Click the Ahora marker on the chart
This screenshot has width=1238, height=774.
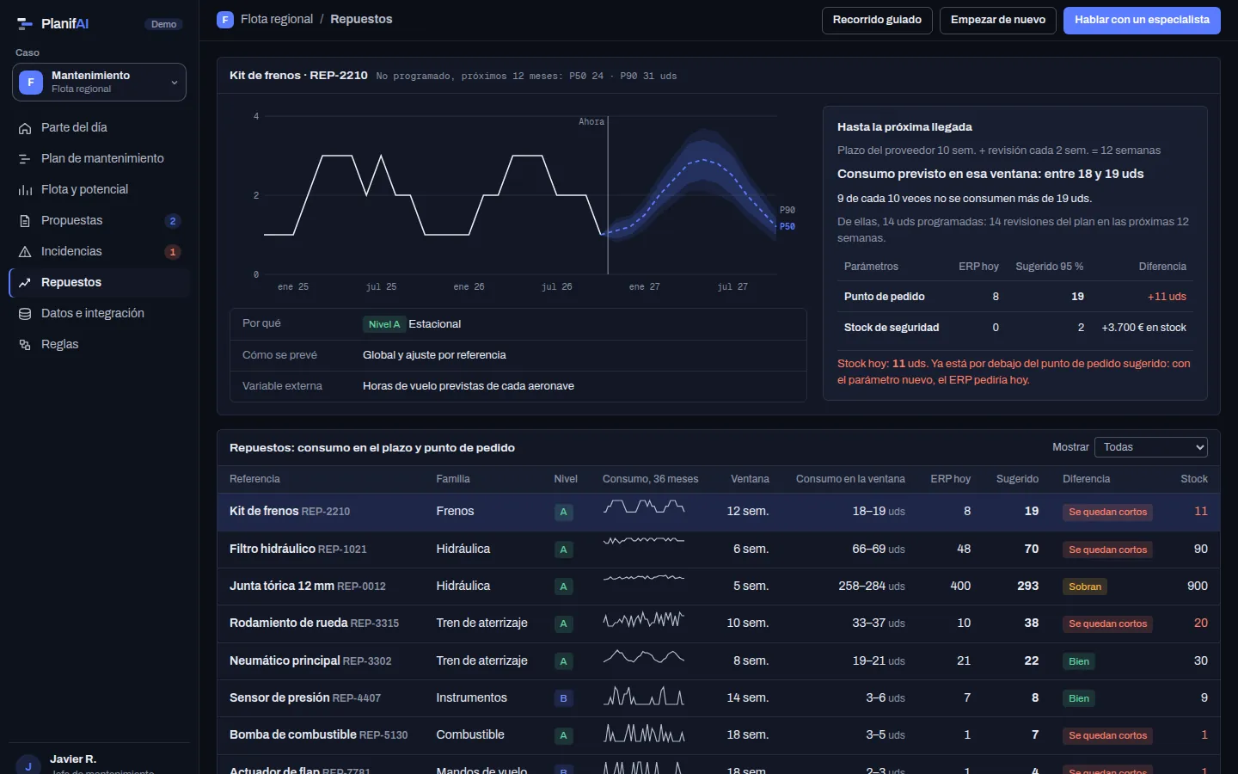[x=591, y=121]
